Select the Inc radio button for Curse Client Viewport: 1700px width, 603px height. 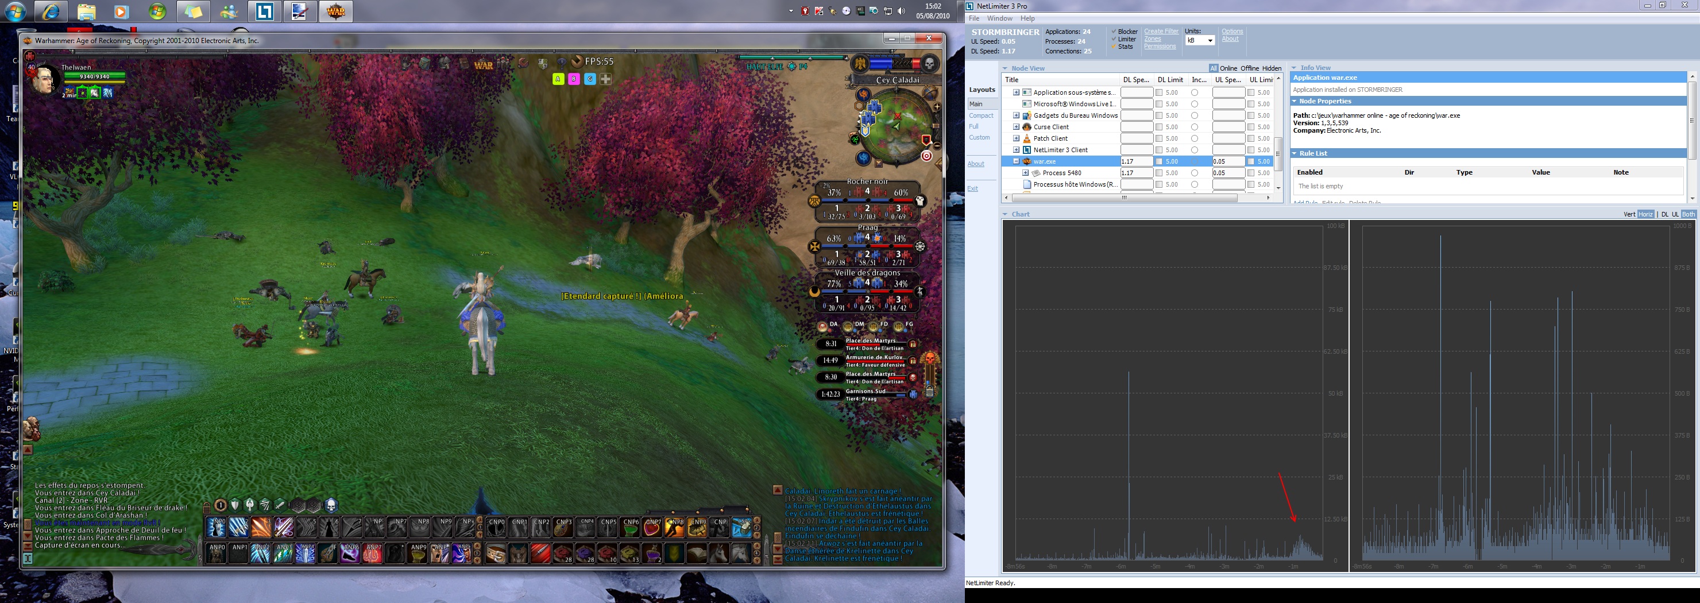pos(1195,127)
